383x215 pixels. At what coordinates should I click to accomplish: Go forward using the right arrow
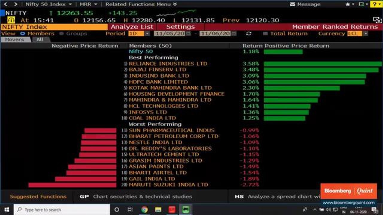(x=16, y=4)
